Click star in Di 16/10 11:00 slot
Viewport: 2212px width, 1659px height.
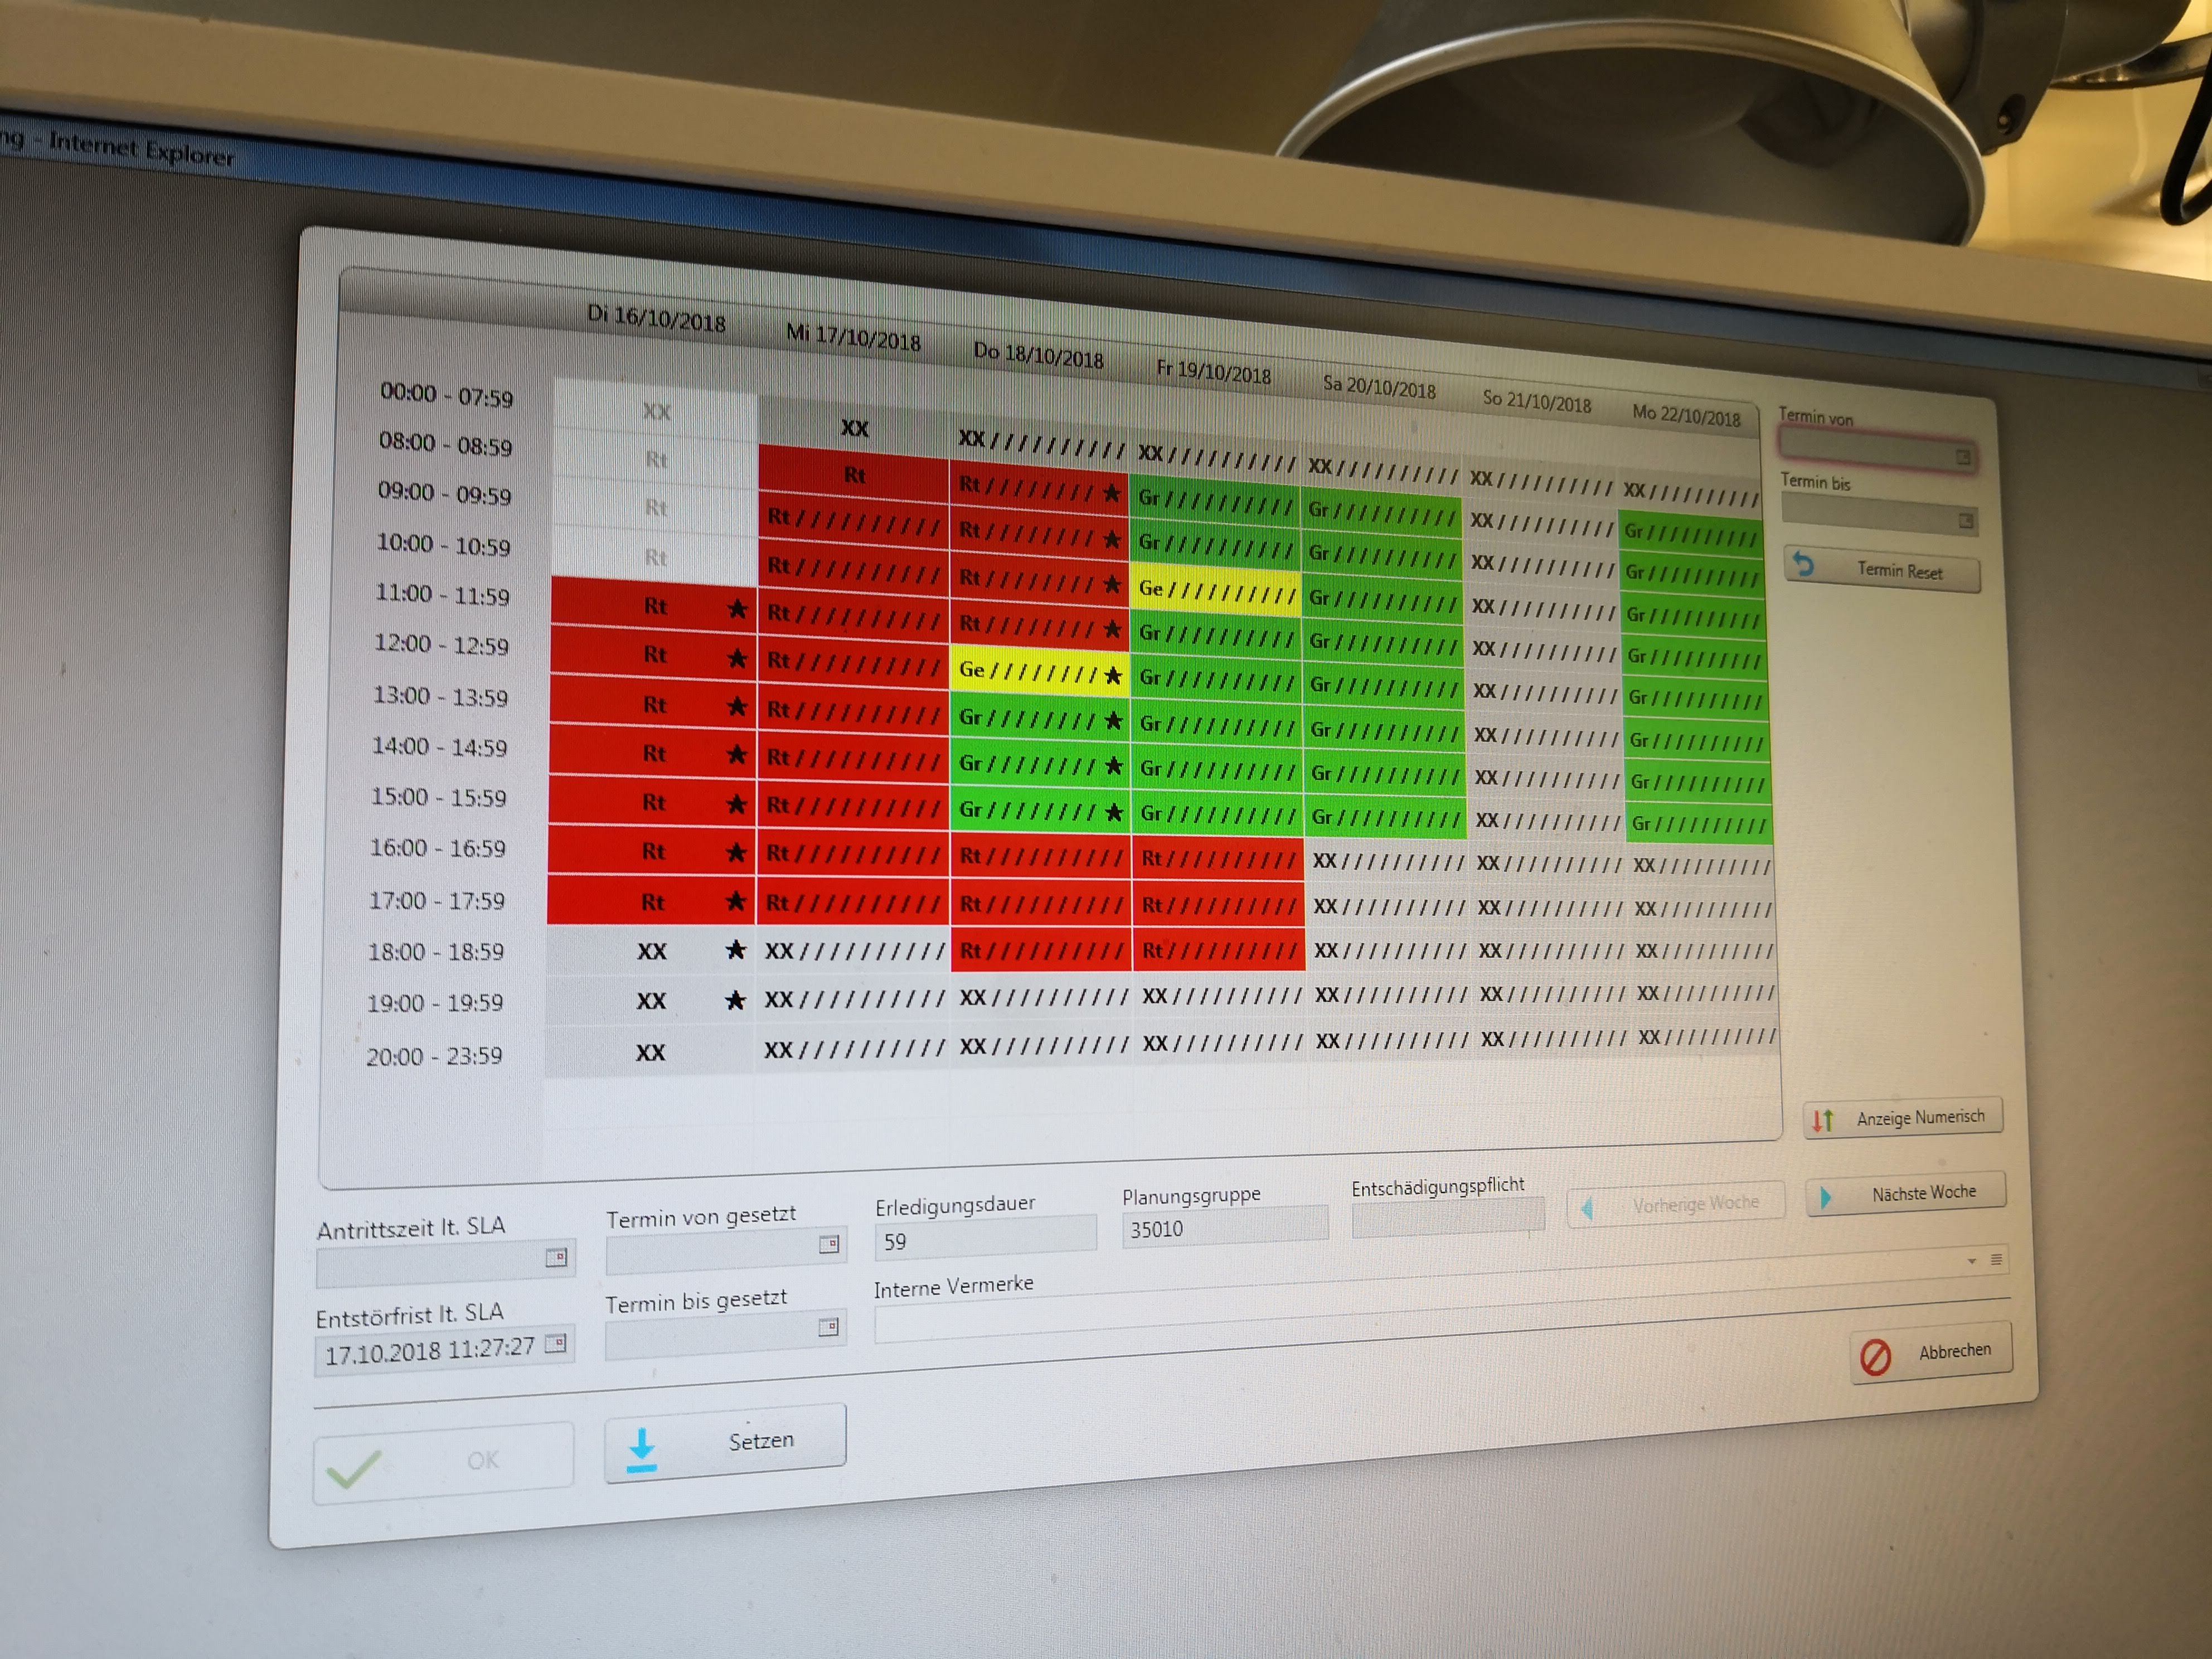click(738, 608)
